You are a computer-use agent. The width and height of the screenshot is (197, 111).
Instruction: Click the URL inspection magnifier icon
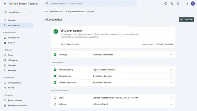click(x=5, y=25)
